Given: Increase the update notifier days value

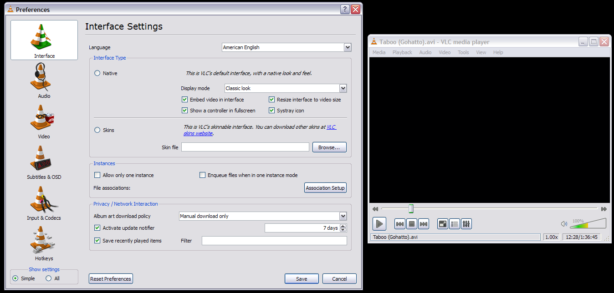Looking at the screenshot, I should pos(343,226).
